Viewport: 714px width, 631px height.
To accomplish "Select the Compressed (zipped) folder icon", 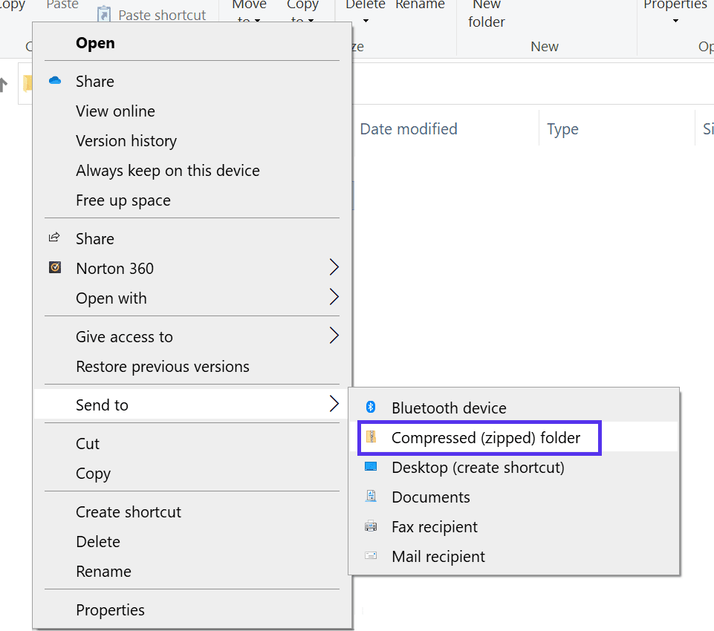I will 372,438.
